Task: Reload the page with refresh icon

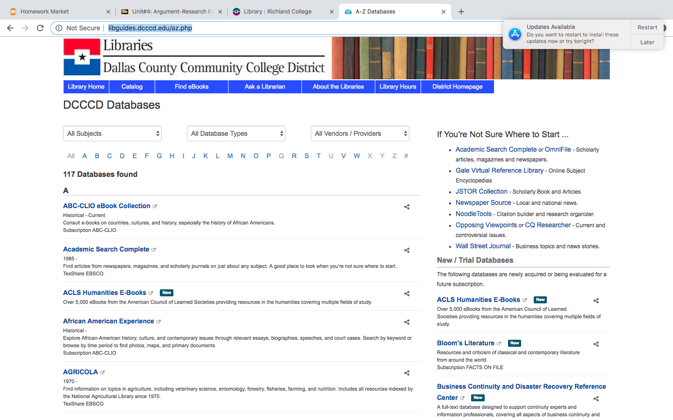Action: [40, 28]
